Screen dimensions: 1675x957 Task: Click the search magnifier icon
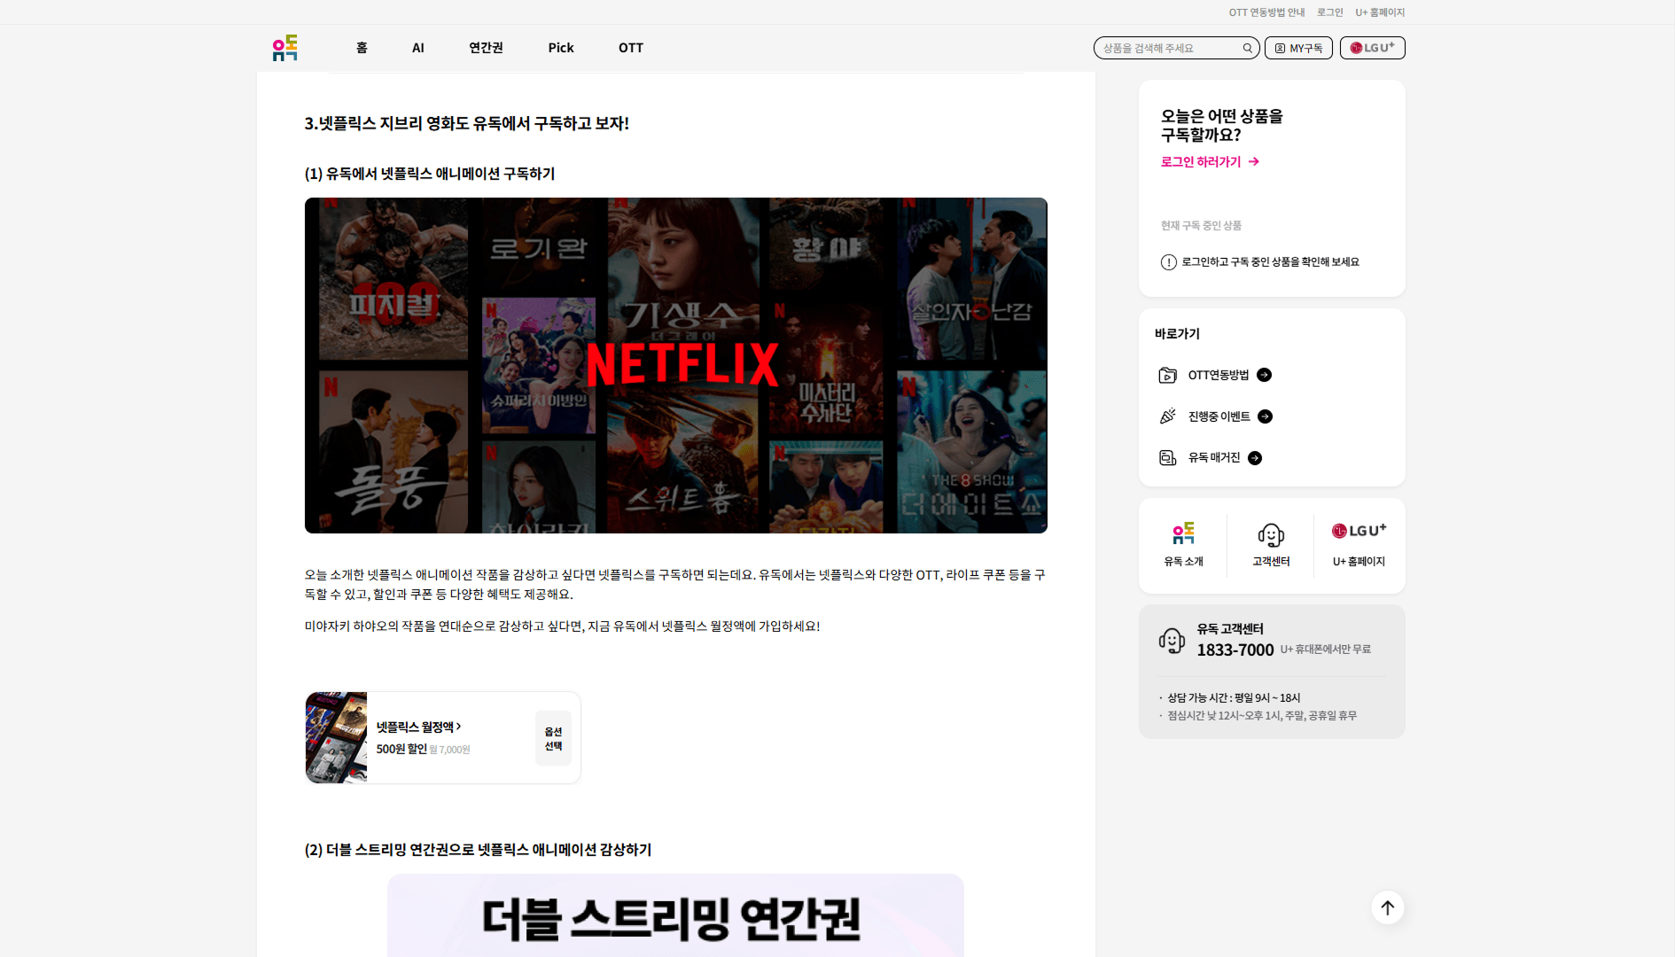click(1247, 48)
